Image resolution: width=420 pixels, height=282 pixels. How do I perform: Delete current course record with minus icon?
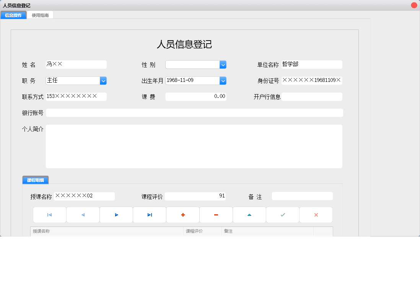(x=216, y=215)
